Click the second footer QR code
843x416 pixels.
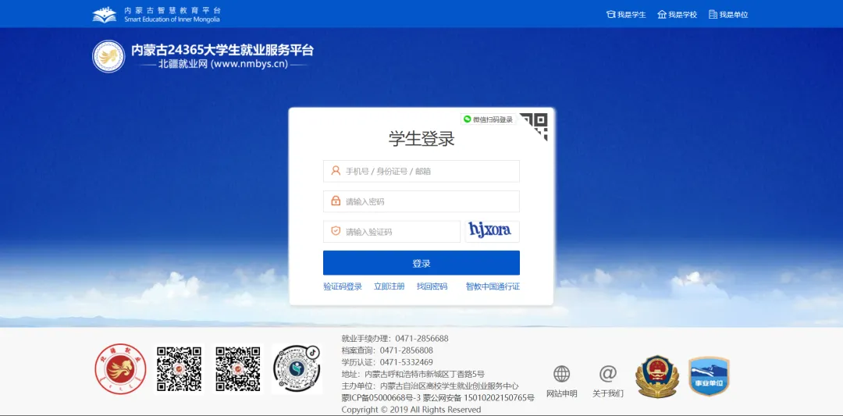pos(238,369)
